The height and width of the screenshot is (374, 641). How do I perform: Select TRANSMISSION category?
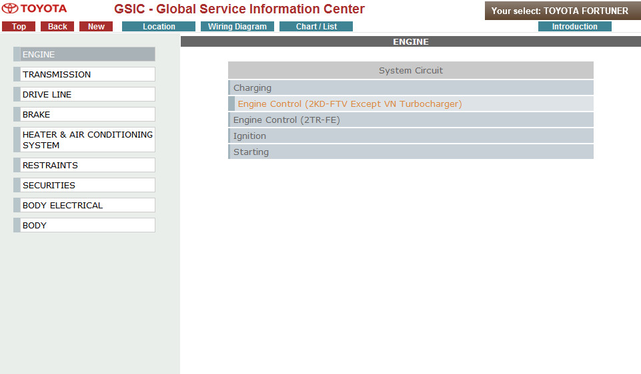[x=84, y=75]
